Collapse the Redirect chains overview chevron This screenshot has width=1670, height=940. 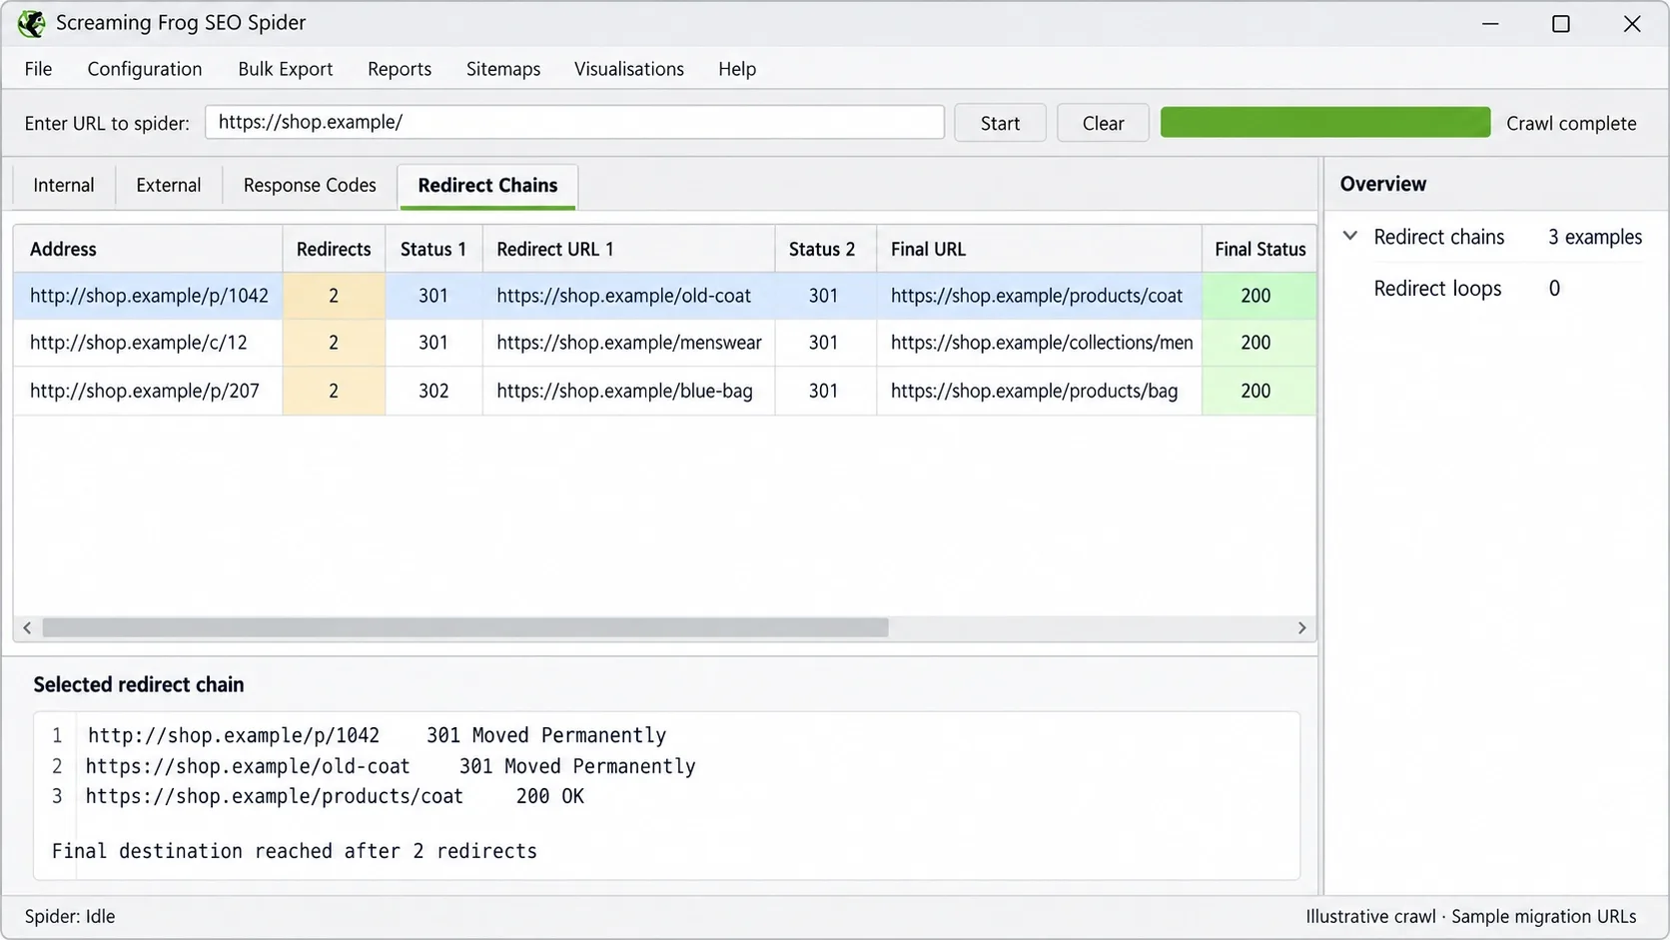tap(1350, 237)
